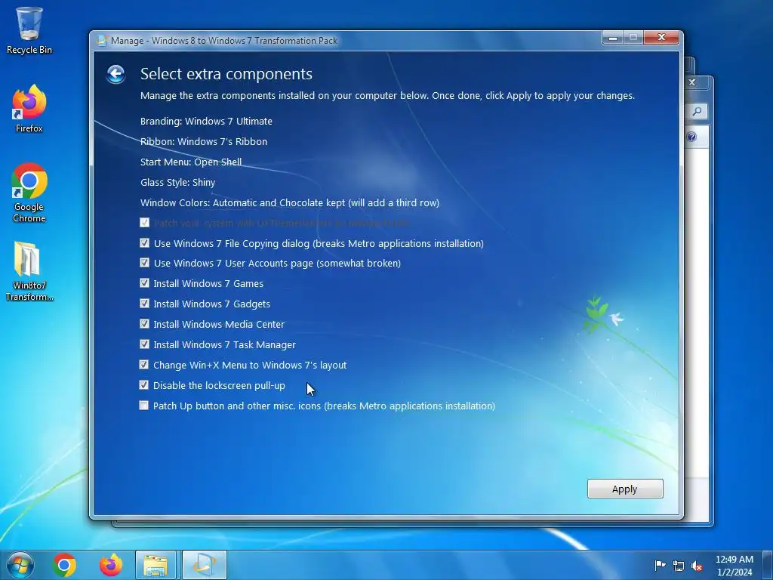
Task: Click the muted volume tray icon
Action: click(697, 566)
